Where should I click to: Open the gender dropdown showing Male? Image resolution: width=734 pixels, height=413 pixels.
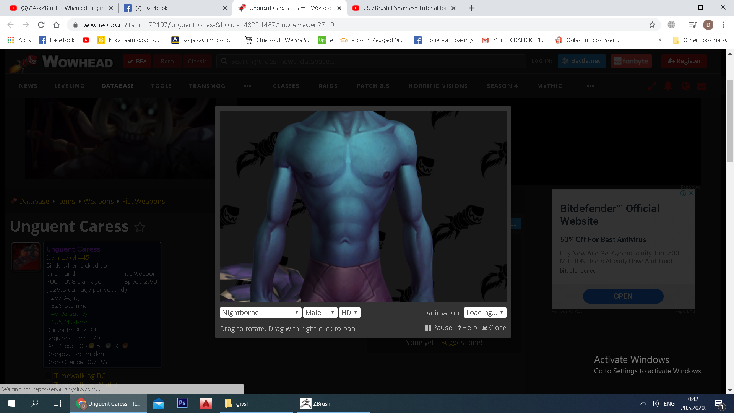[x=320, y=313]
